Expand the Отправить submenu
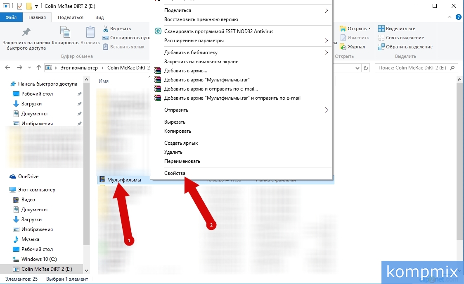 (327, 110)
